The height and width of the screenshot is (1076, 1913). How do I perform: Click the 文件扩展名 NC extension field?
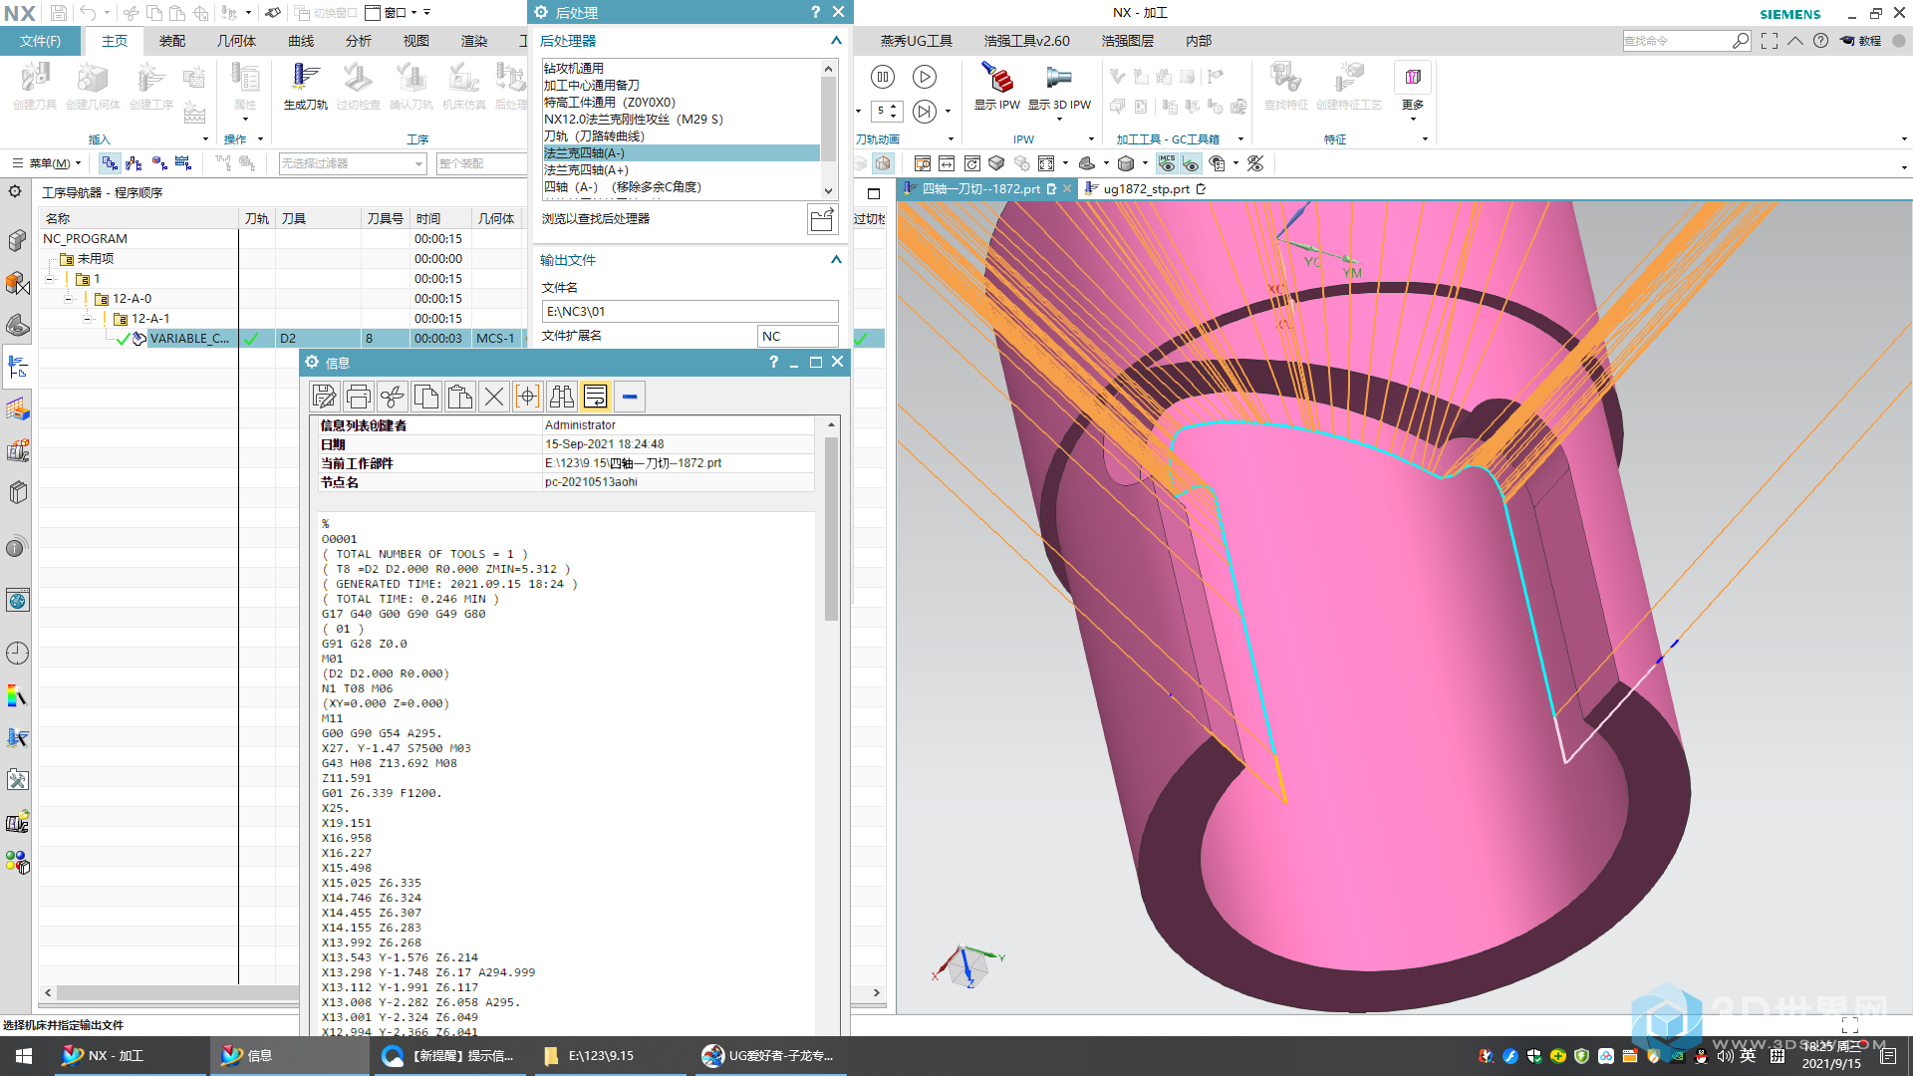797,337
